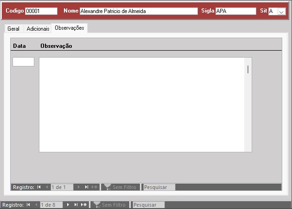The image size is (292, 209).
Task: Click the inner Pesquisar search box
Action: coord(159,187)
